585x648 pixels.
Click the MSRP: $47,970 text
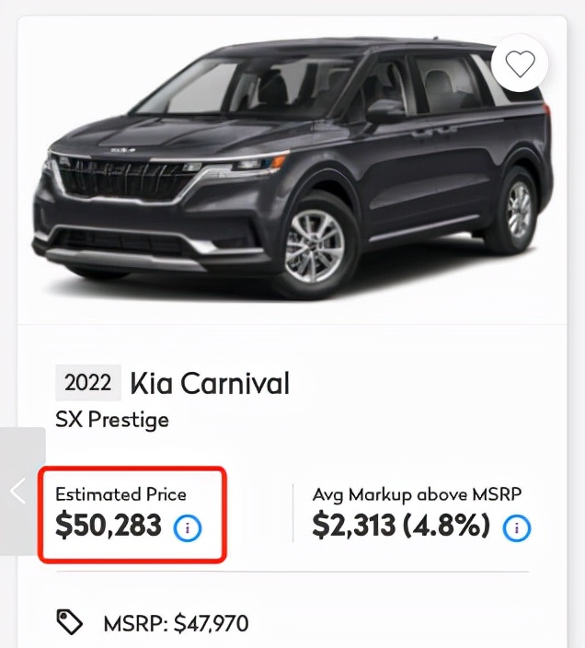(x=176, y=624)
